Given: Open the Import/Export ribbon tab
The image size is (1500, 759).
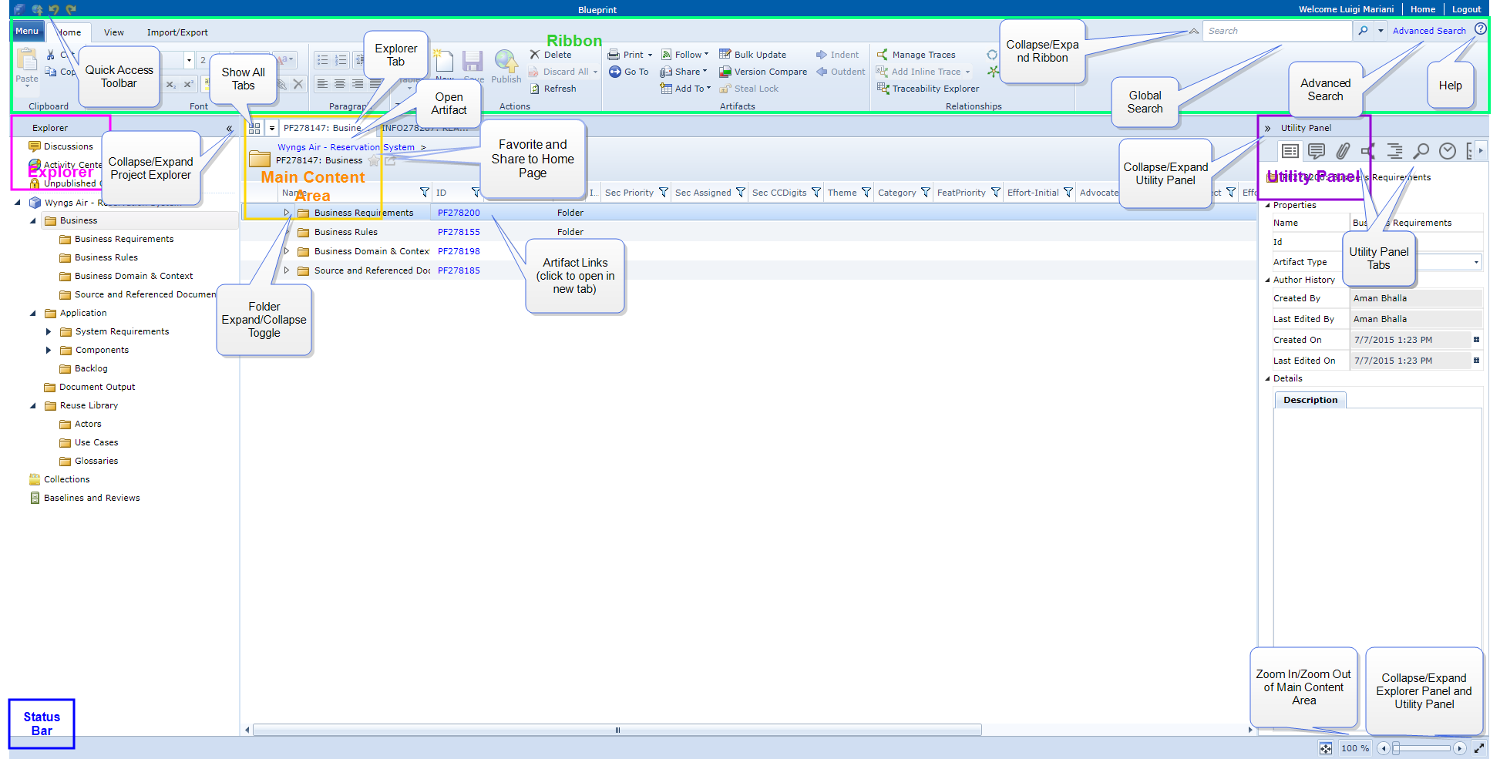Looking at the screenshot, I should [177, 32].
